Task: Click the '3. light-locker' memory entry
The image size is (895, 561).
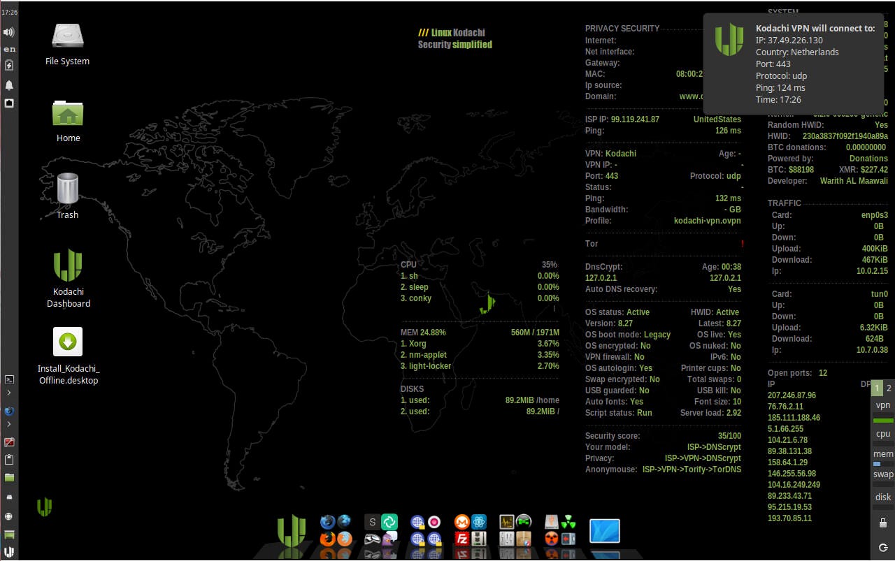Action: pos(426,366)
